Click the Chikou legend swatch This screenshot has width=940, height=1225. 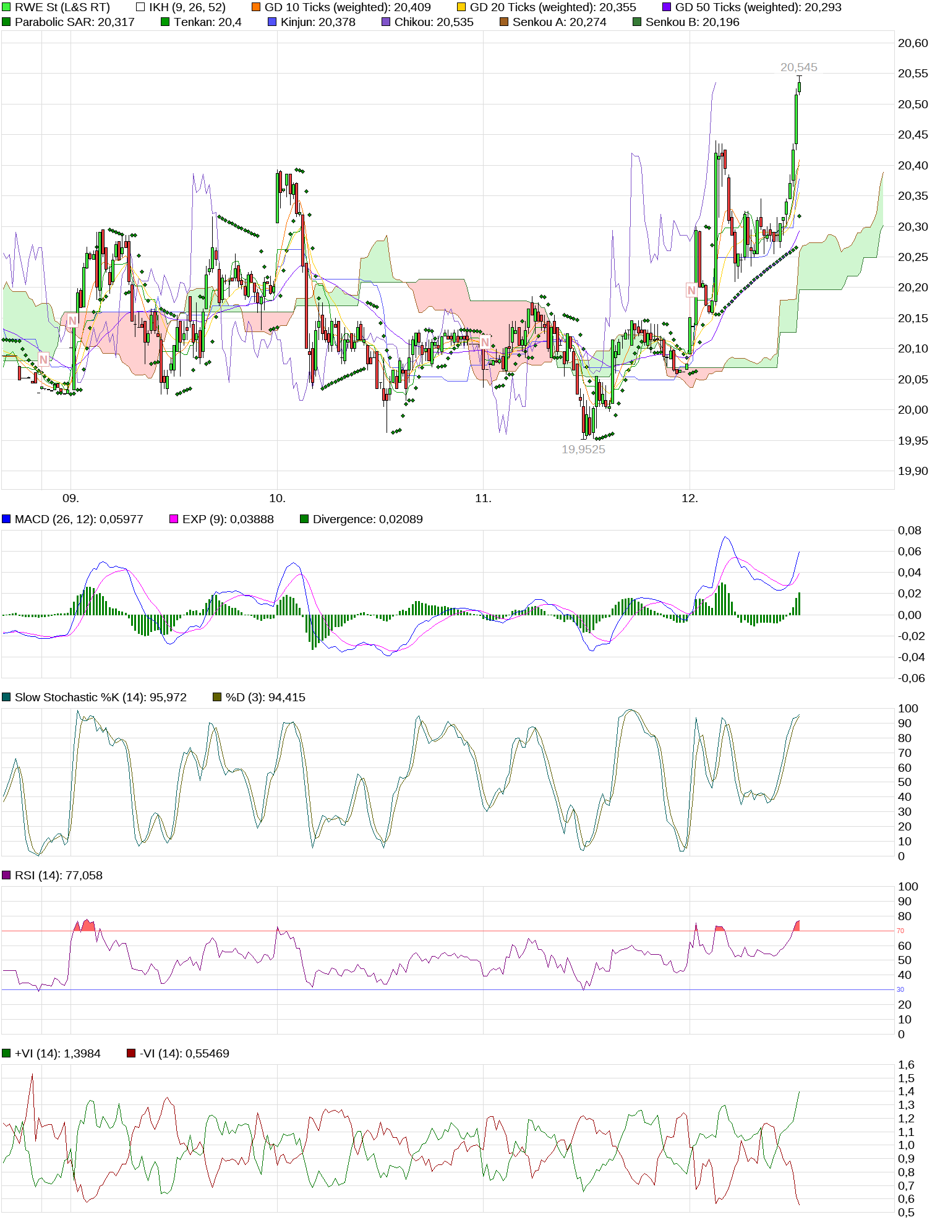[386, 22]
